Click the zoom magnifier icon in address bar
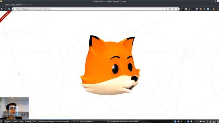Screen dimensions: 219x123 tap(174, 9)
